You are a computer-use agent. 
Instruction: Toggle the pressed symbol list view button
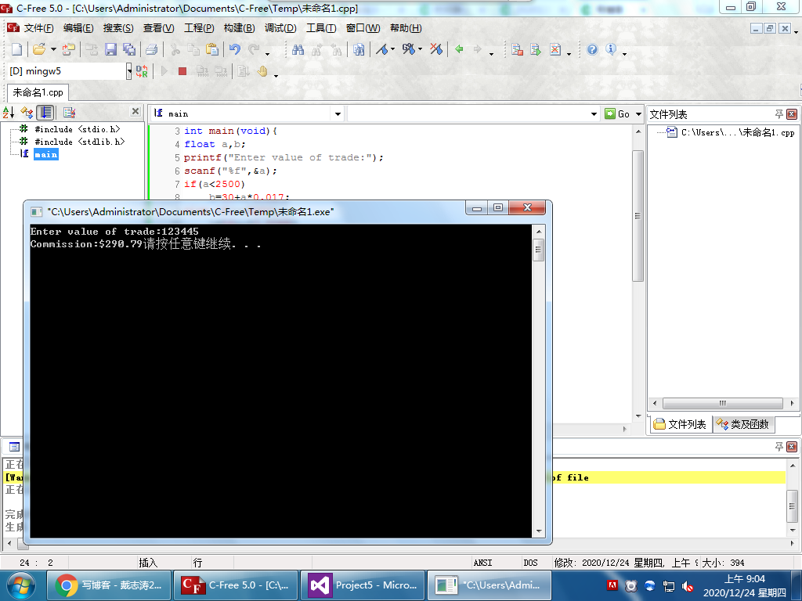46,113
